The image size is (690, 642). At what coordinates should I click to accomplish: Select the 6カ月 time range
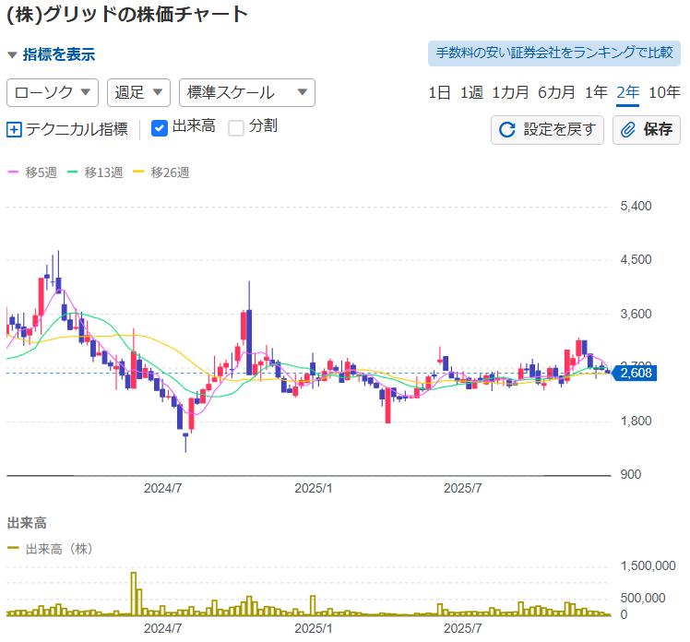[556, 92]
